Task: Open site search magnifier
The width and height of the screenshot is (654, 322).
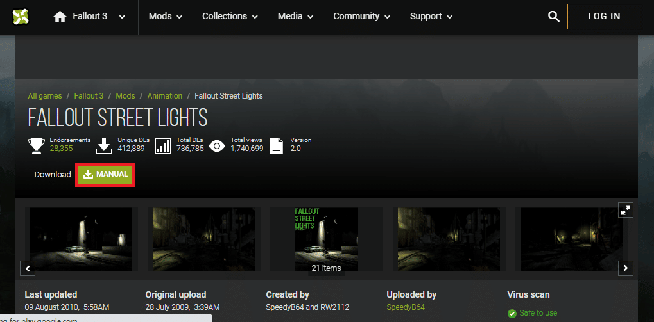Action: click(553, 17)
